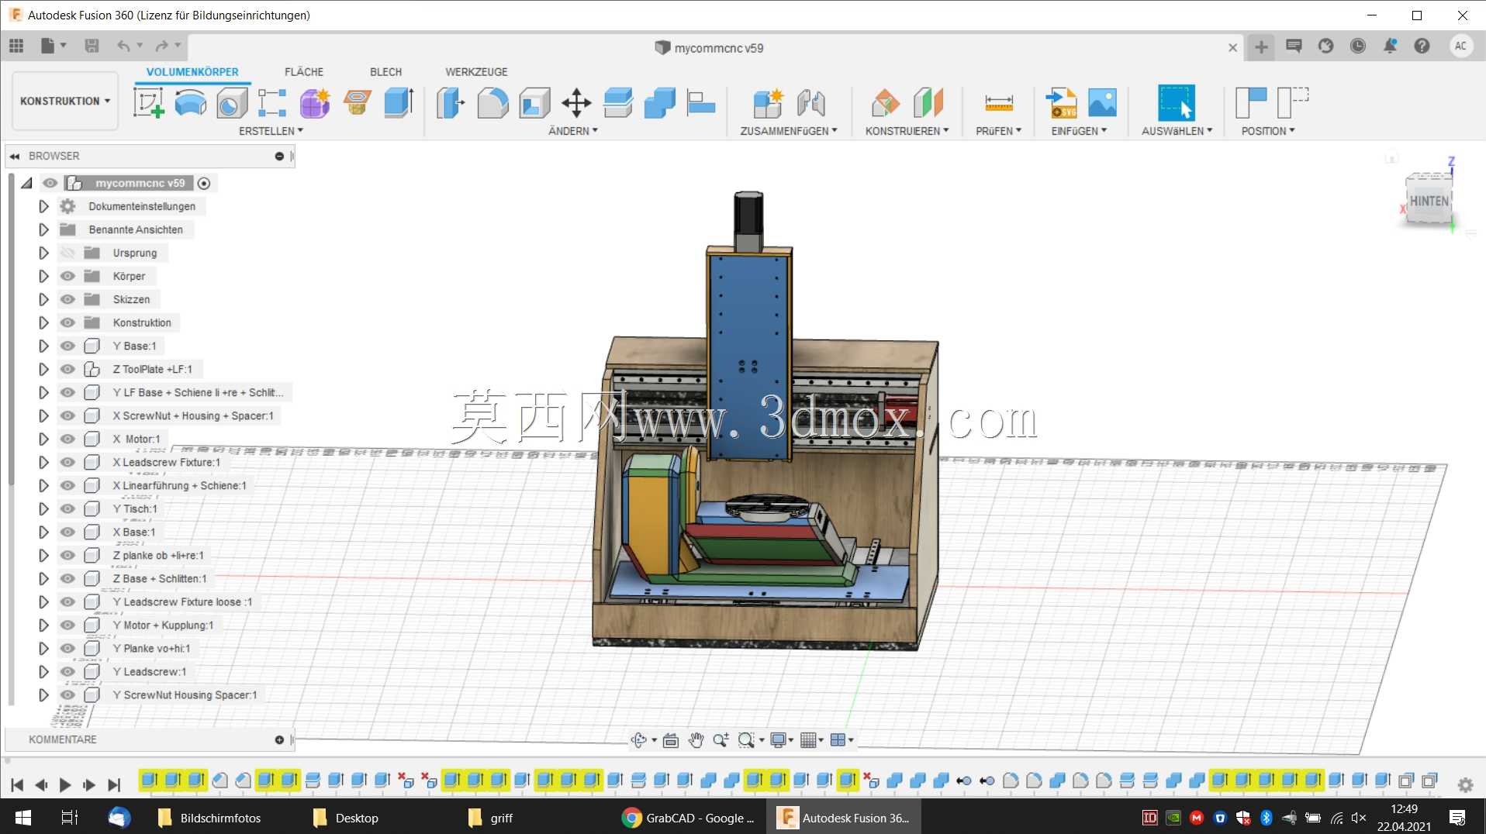Open the timeline settings gear

[x=1465, y=784]
